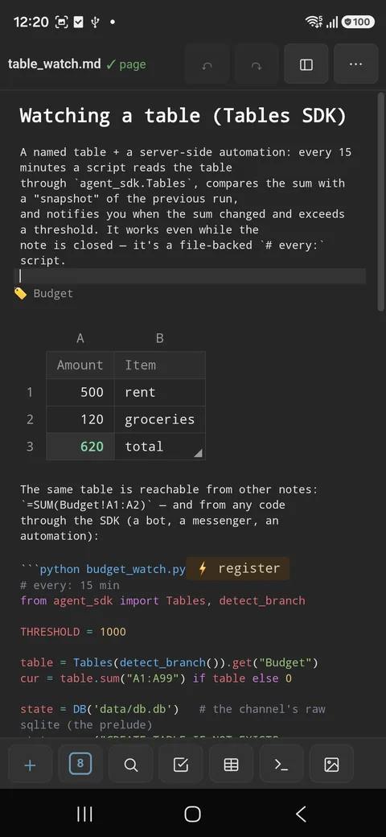Select column header A of the table
The width and height of the screenshot is (386, 837).
(80, 338)
